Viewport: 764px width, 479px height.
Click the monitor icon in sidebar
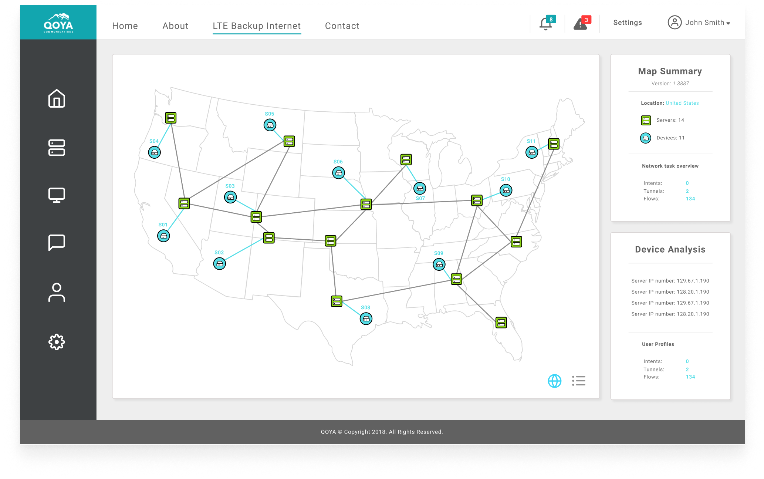click(x=57, y=195)
